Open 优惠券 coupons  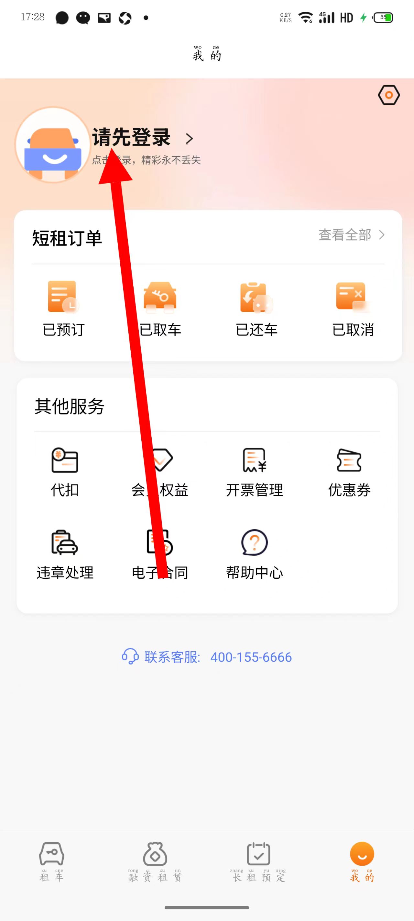tap(349, 472)
